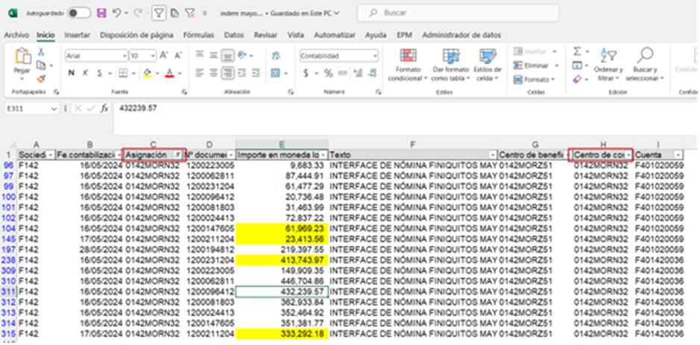Apply bold with the N button

(x=72, y=72)
